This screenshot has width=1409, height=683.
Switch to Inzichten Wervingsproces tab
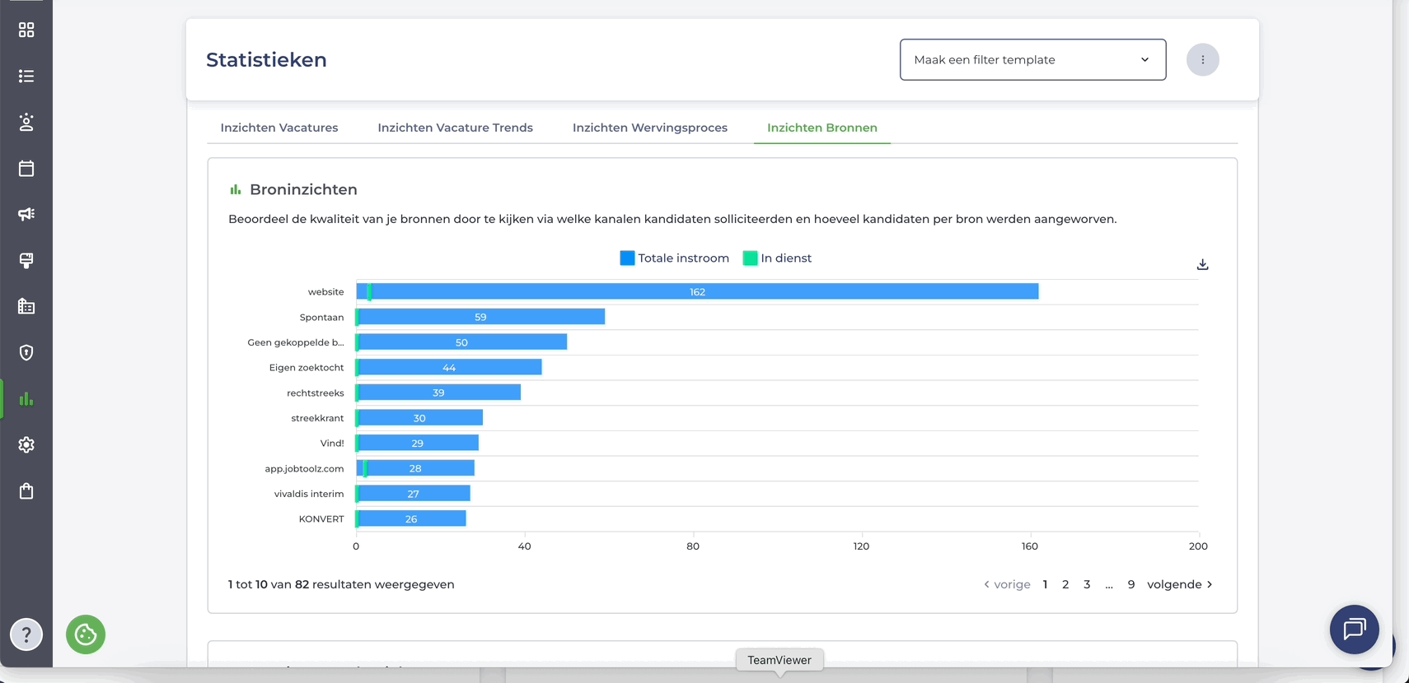point(649,128)
